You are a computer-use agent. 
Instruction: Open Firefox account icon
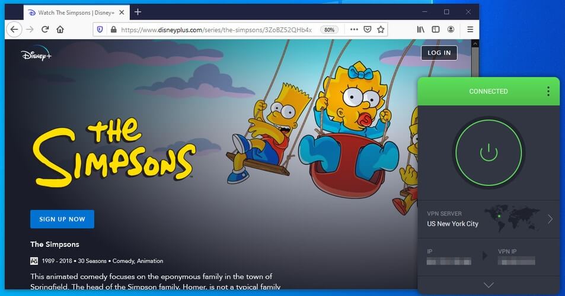pos(451,30)
